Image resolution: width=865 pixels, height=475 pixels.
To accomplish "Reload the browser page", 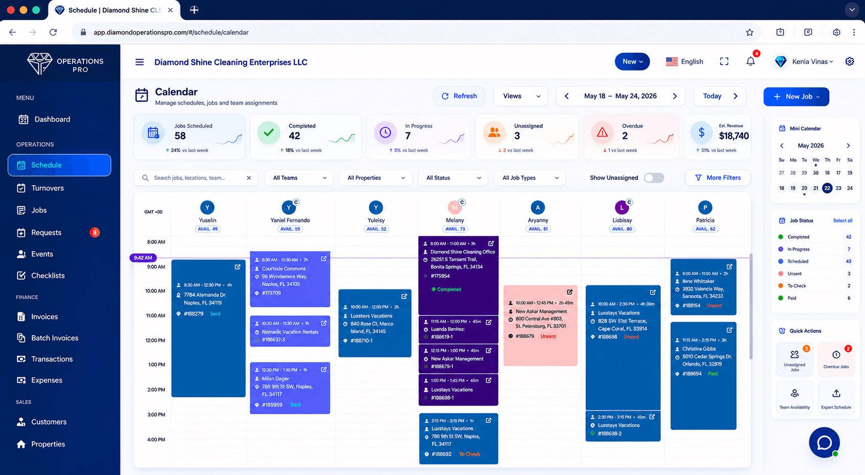I will click(x=53, y=32).
